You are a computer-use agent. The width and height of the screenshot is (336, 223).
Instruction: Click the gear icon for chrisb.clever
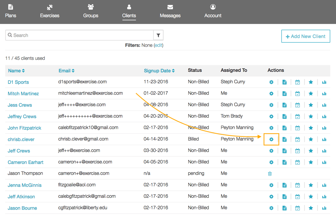pyautogui.click(x=271, y=139)
